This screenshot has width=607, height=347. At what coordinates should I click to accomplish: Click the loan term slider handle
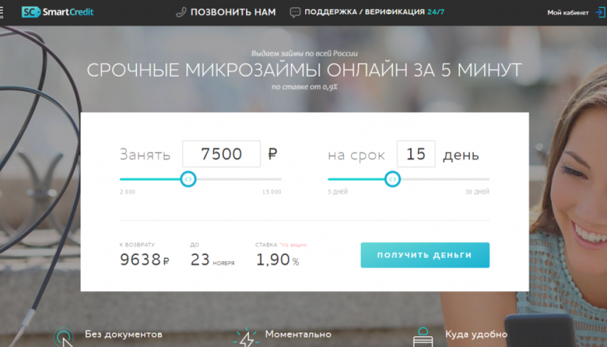coord(392,179)
